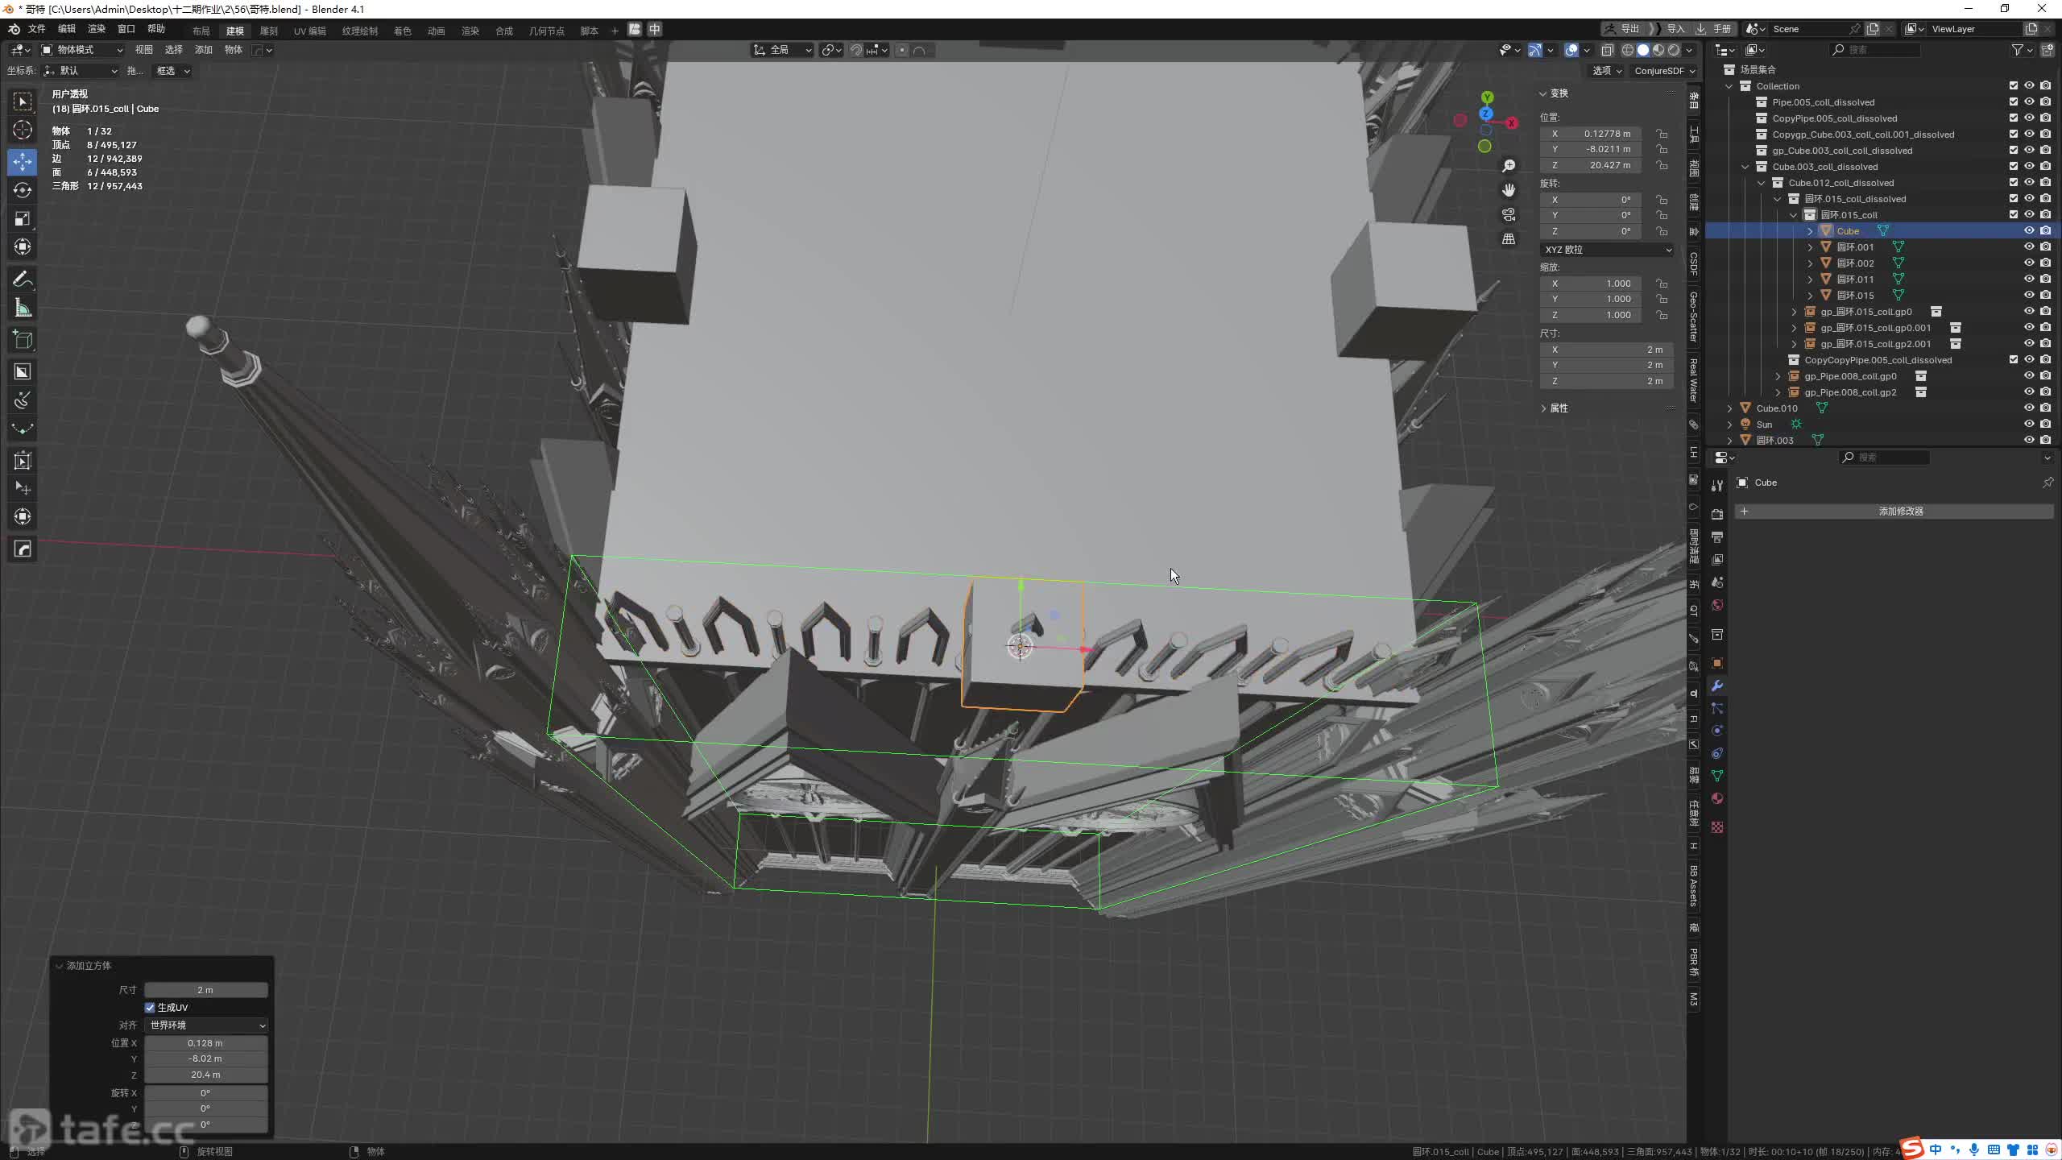Switch to orthographic view with grid icon
Image resolution: width=2062 pixels, height=1160 pixels.
click(x=1509, y=239)
